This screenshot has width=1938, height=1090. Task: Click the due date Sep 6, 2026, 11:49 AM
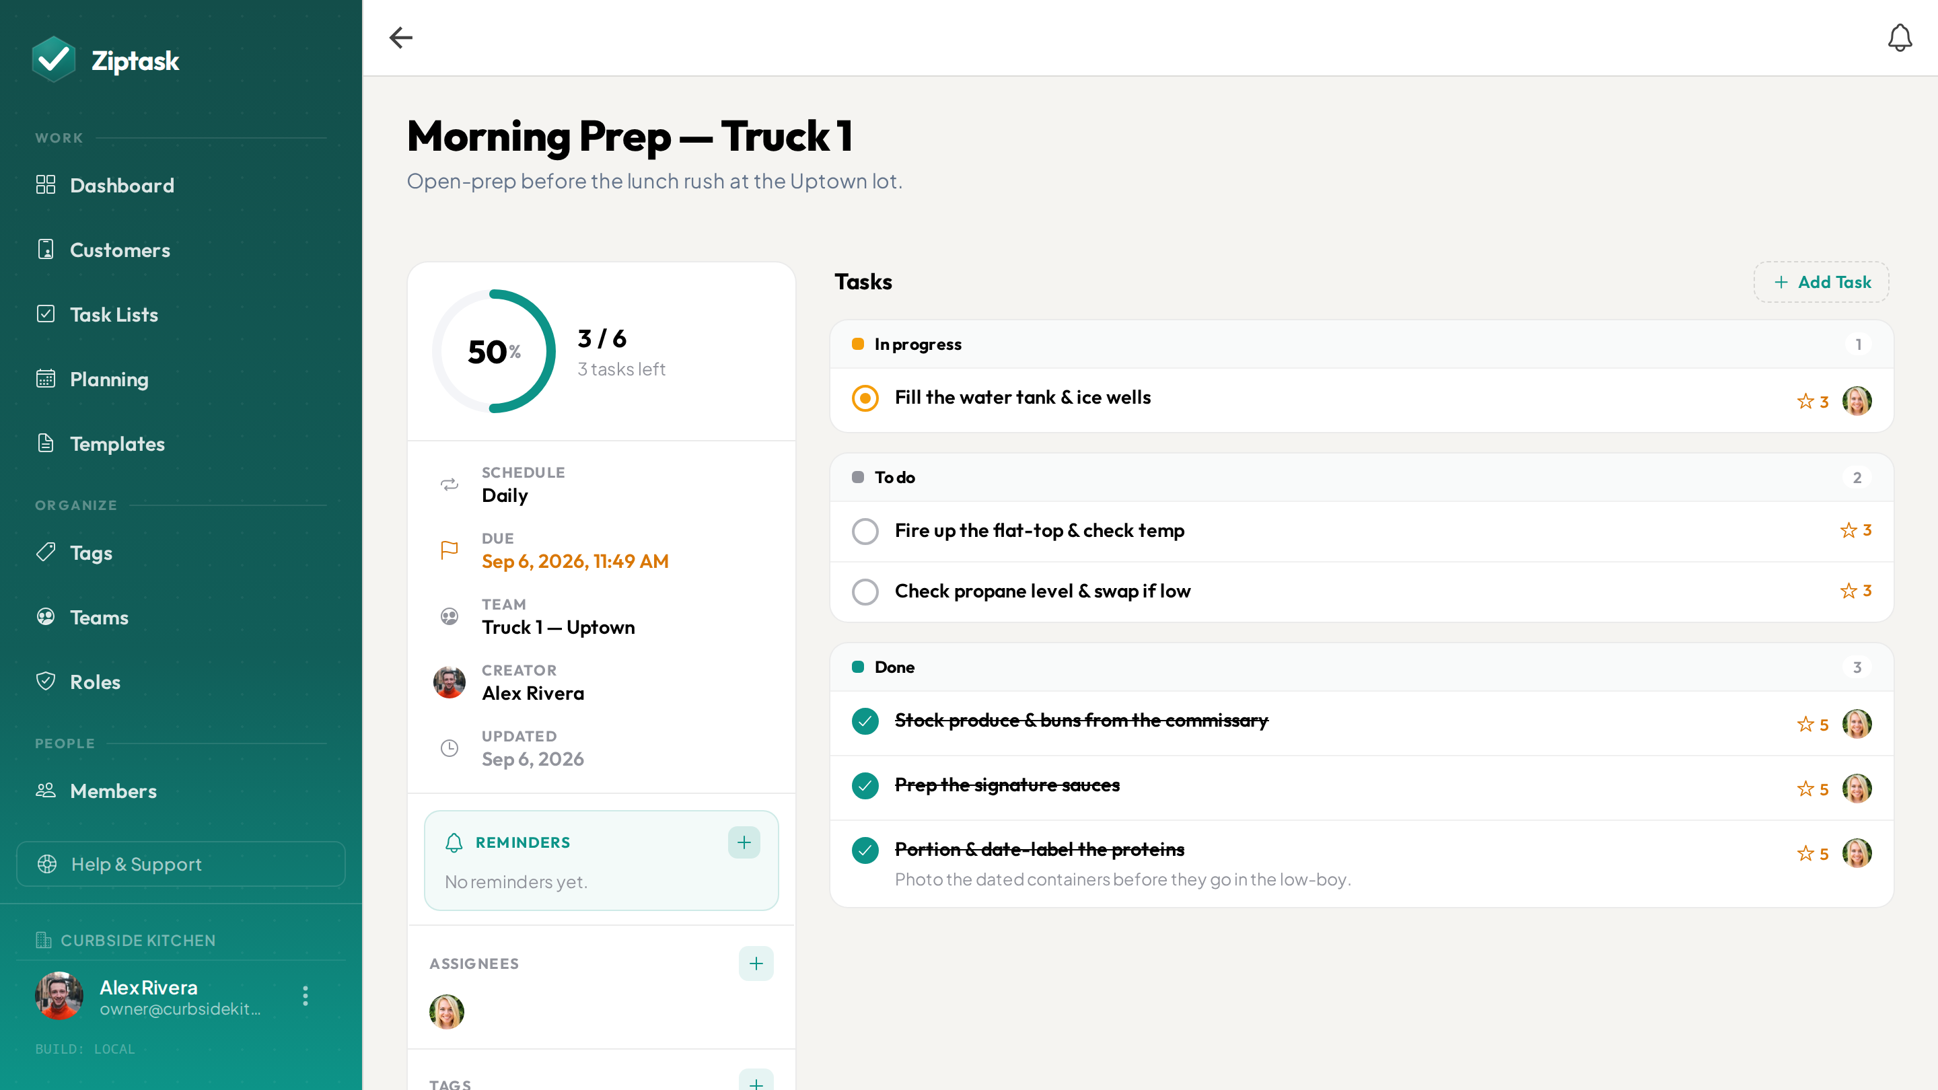tap(575, 561)
